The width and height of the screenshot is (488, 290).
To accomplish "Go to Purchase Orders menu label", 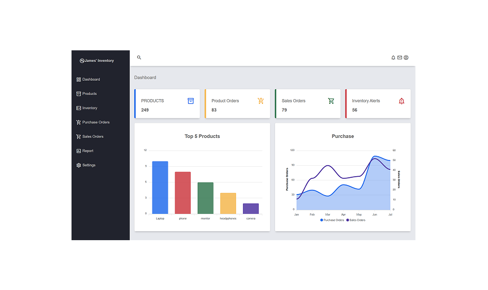I will coord(96,122).
